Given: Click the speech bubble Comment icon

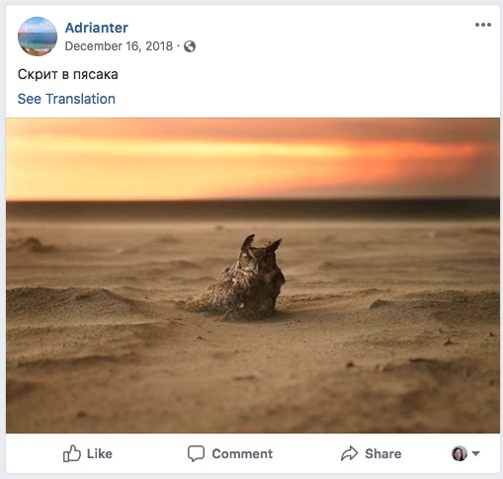Looking at the screenshot, I should click(x=196, y=454).
